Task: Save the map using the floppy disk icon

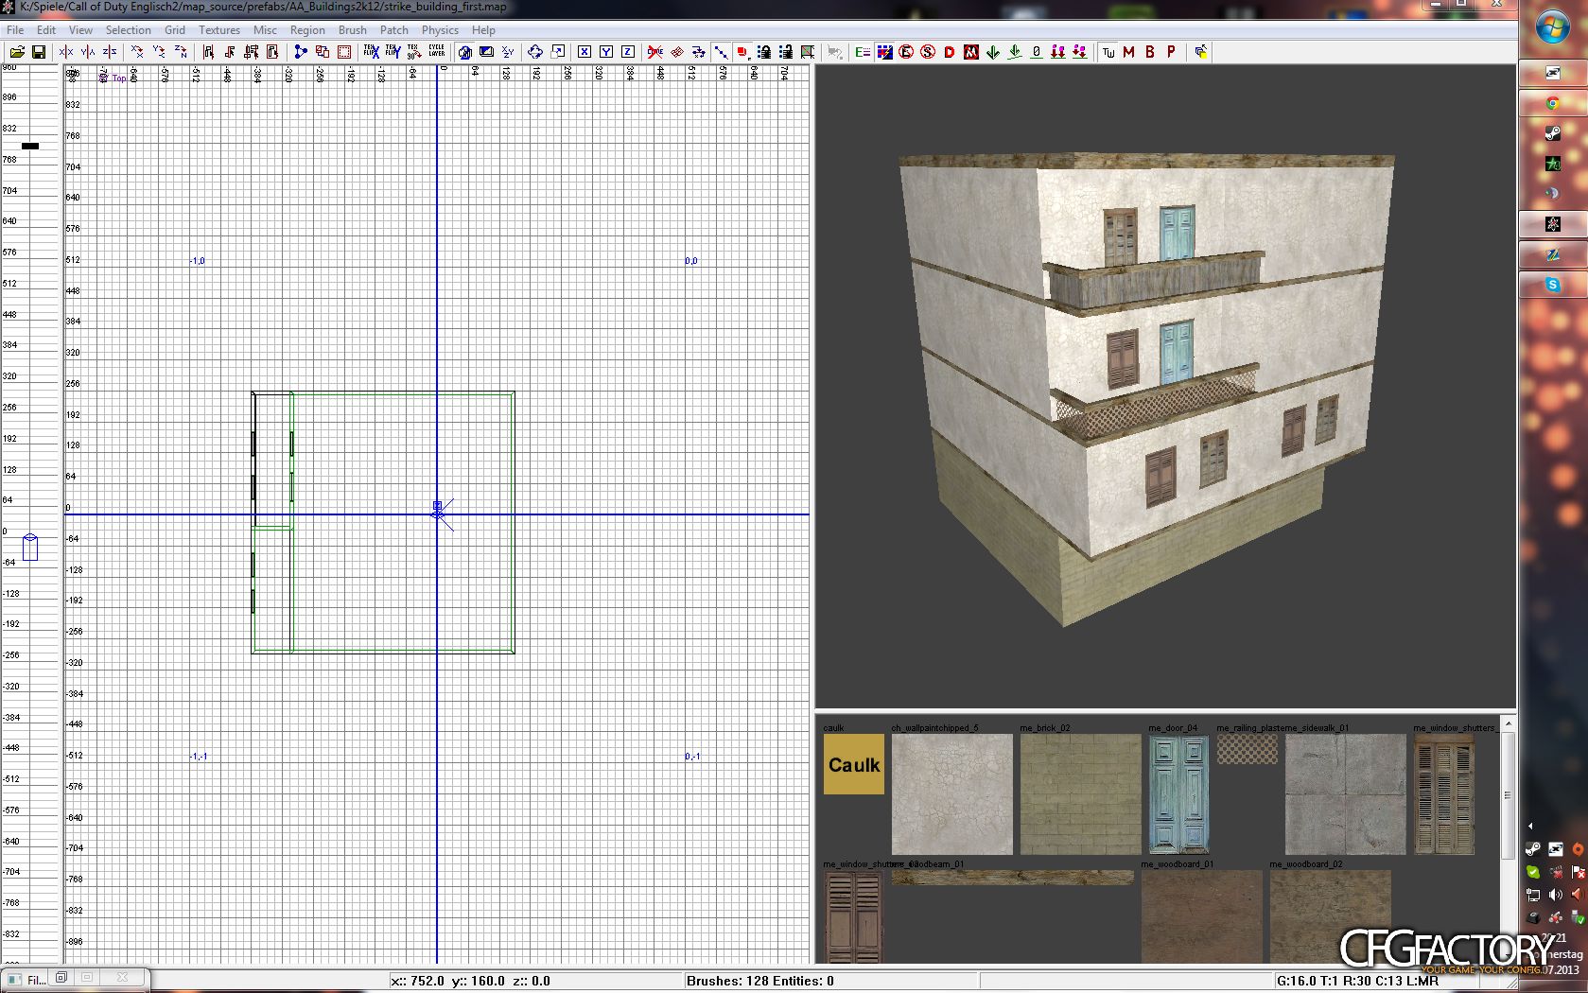Action: click(x=39, y=52)
